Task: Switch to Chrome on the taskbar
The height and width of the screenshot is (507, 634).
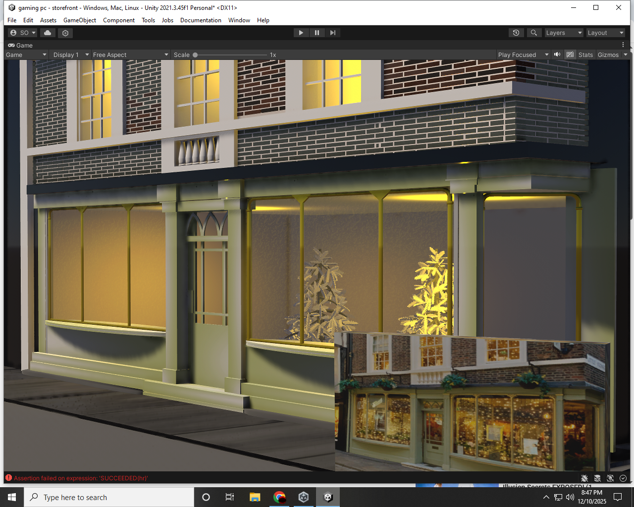Action: [x=279, y=497]
